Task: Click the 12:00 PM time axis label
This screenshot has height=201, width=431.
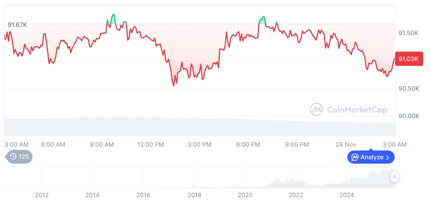Action: coord(151,144)
